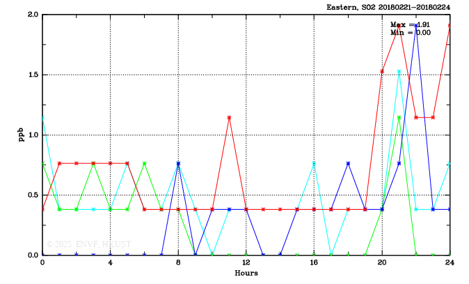Click the green peak marker at hour 21

[399, 117]
